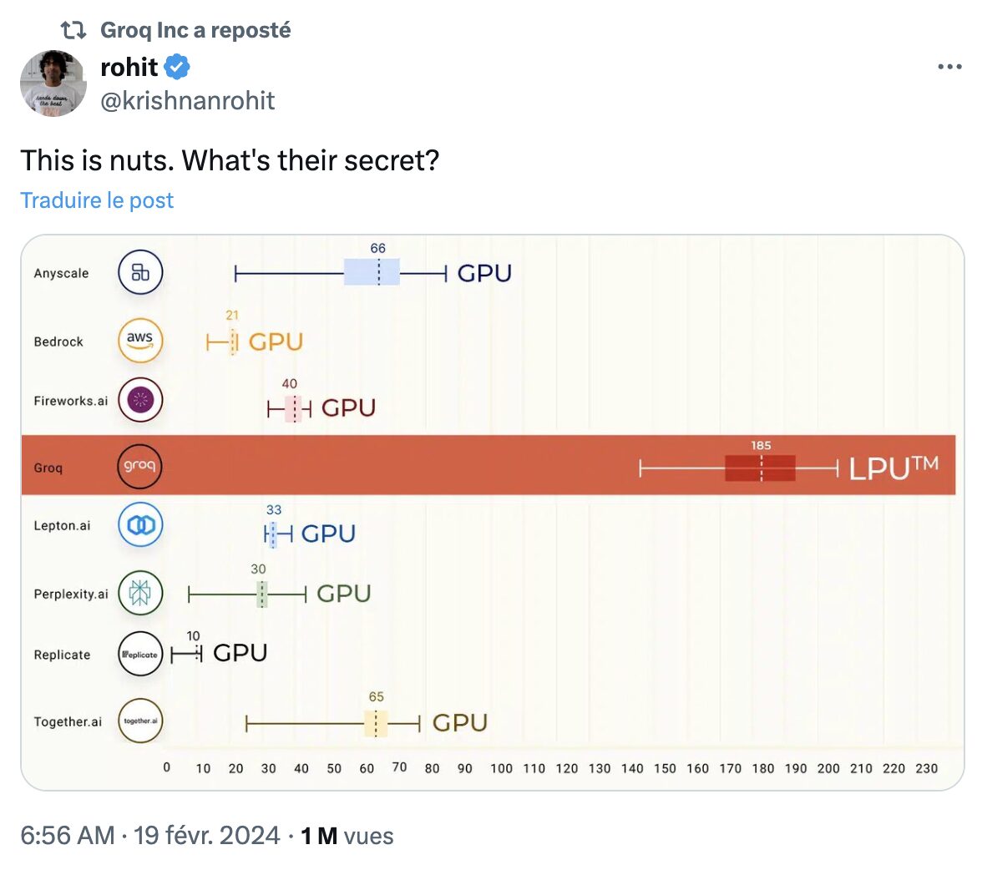Click the rohit display name
Screen dimensions: 982x870
click(x=129, y=67)
